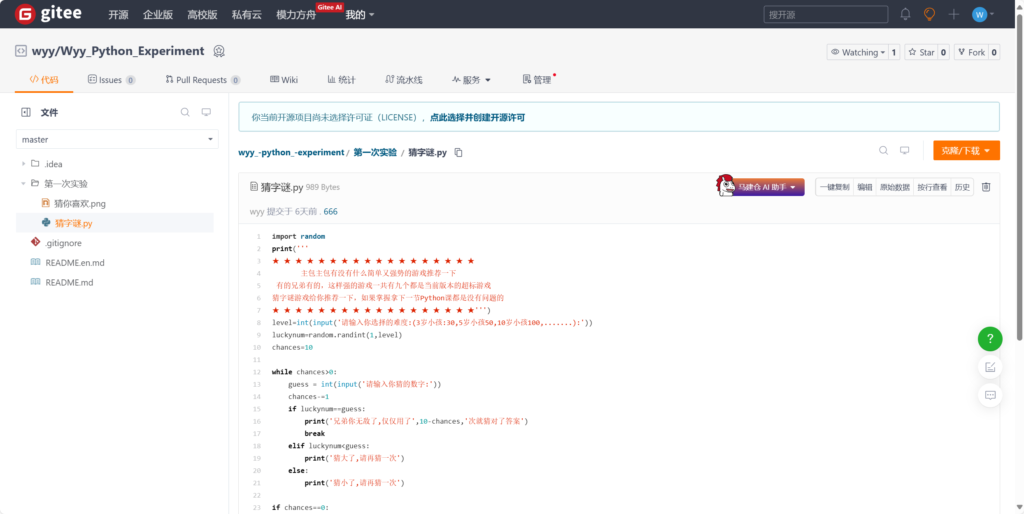The width and height of the screenshot is (1024, 514).
Task: Click the lightbulb icon in header
Action: (x=929, y=15)
